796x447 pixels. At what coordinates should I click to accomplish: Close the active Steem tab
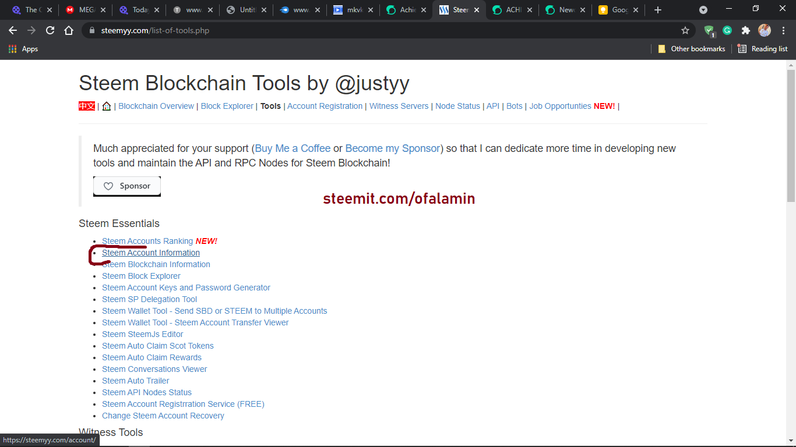tap(477, 10)
